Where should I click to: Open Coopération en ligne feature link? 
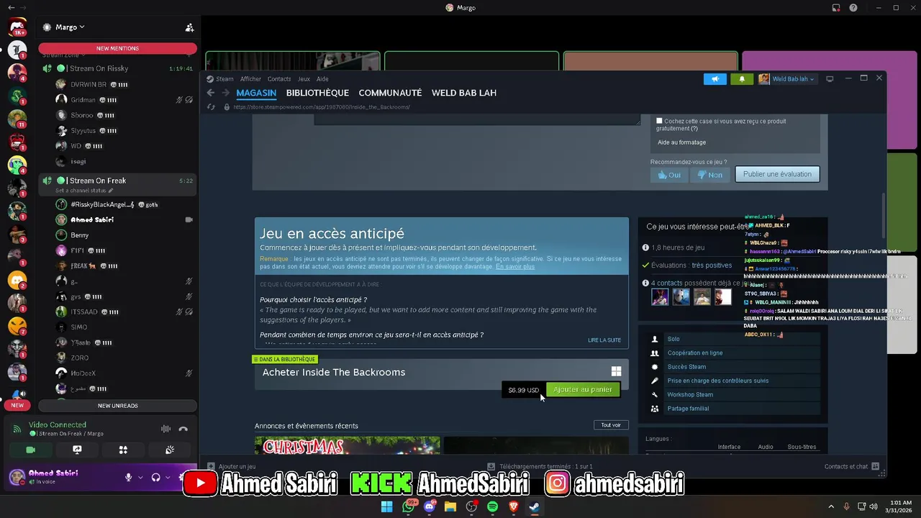coord(695,353)
